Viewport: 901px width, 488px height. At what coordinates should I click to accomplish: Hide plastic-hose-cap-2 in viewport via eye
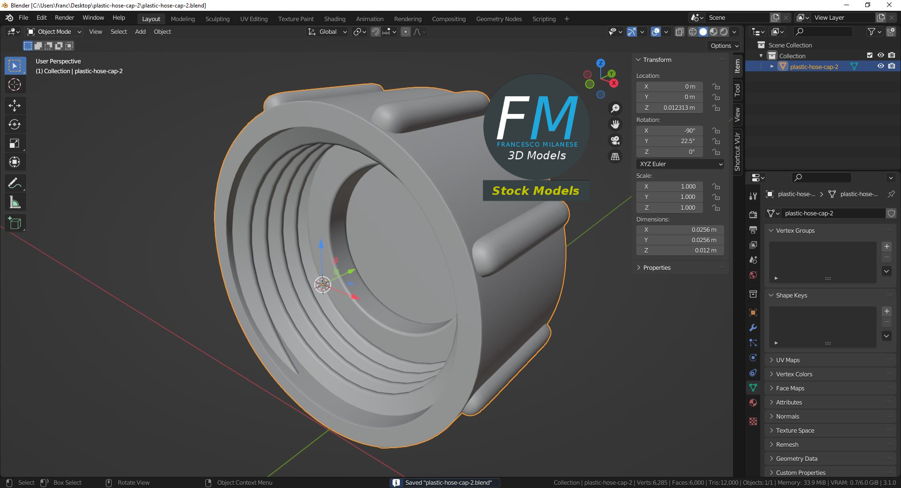point(881,66)
